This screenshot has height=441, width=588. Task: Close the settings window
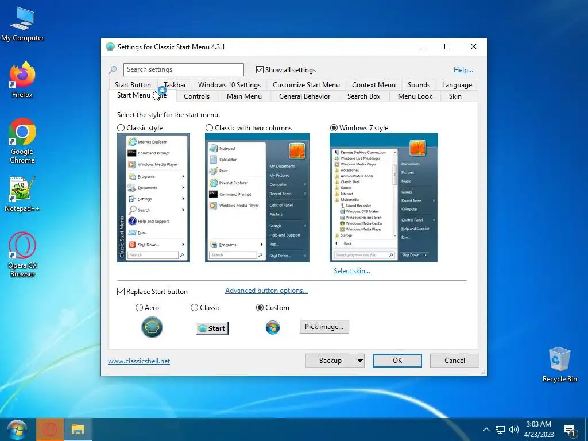474,47
